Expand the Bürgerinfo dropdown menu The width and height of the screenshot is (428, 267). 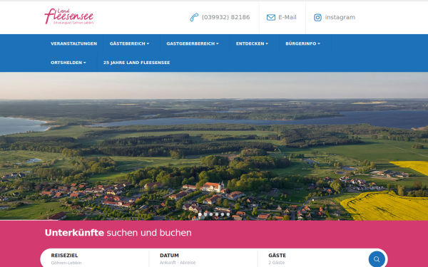302,43
